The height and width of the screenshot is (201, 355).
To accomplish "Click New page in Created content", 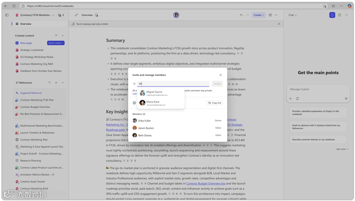I will click(26, 43).
